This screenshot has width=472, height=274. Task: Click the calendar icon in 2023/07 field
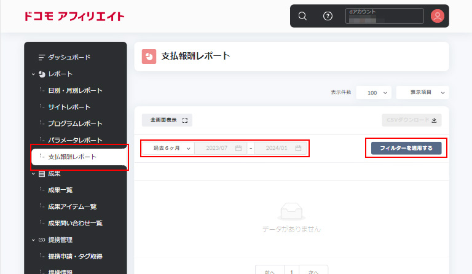click(238, 148)
